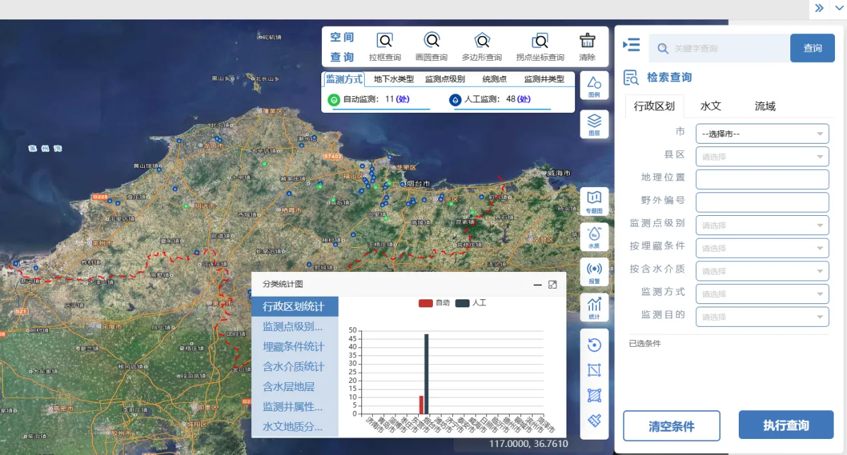
Task: Open the 报警 alarm panel
Action: (x=594, y=273)
